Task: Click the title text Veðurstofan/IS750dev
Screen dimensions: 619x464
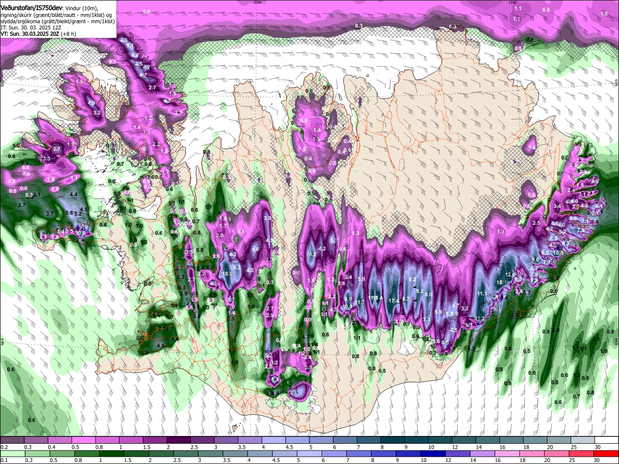Action: [31, 8]
